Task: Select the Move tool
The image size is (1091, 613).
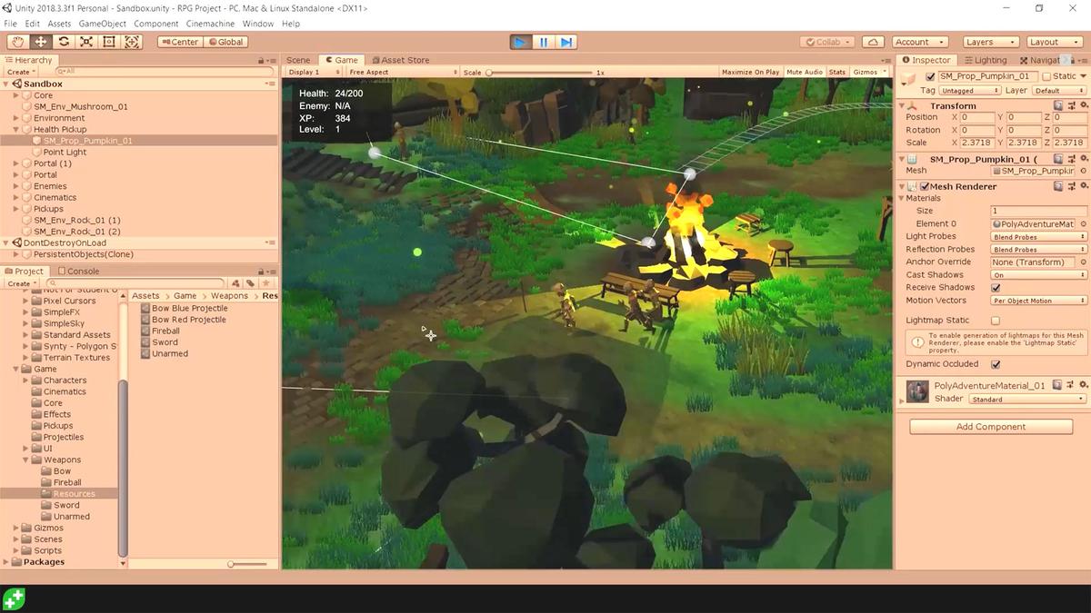Action: coord(39,41)
